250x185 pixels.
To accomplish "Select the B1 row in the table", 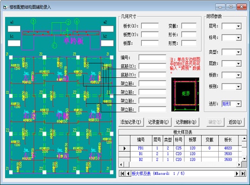I will (x=180, y=154).
